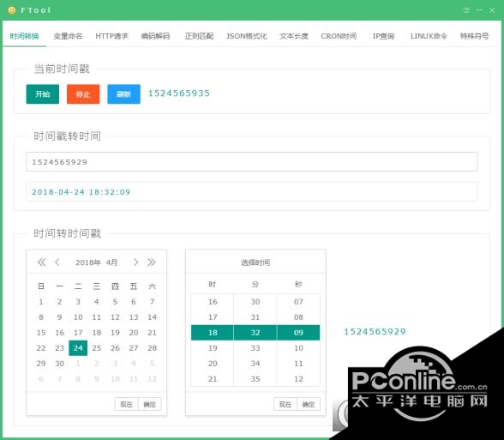Select minute 35 in the 分 column
504x440 pixels.
(x=255, y=379)
